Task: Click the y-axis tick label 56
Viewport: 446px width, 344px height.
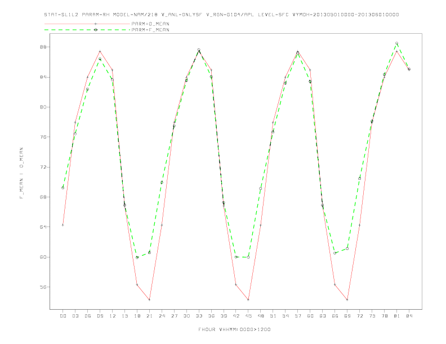Action: [42, 287]
